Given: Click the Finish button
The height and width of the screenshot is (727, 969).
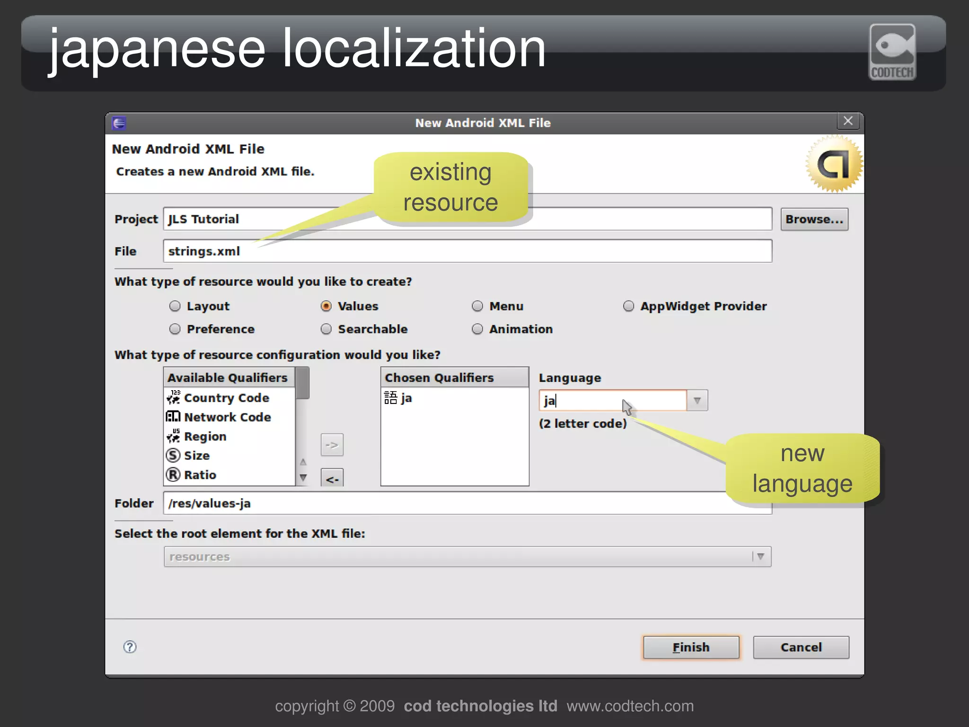Looking at the screenshot, I should click(691, 647).
